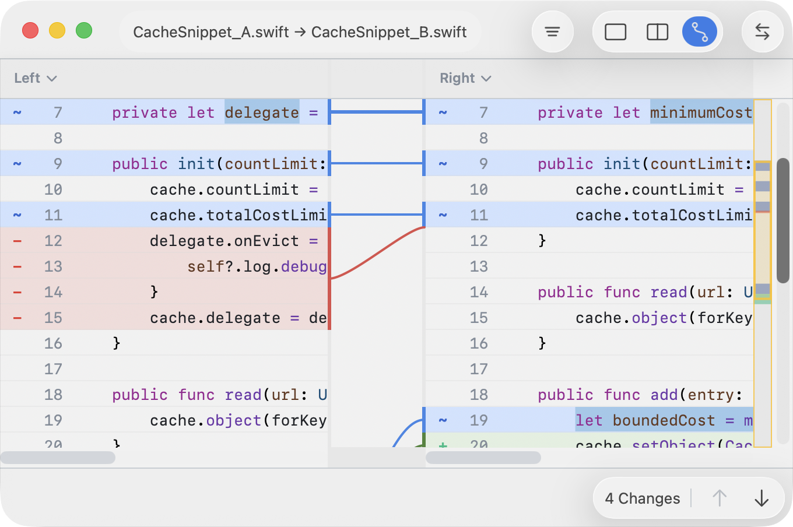Click highlighted 'delegate' word on left
Image resolution: width=793 pixels, height=527 pixels.
point(262,112)
